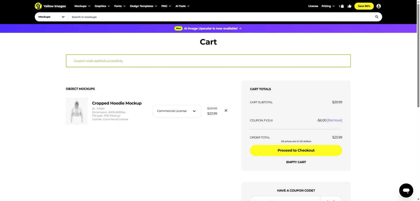Click the License link in header

pos(313,6)
